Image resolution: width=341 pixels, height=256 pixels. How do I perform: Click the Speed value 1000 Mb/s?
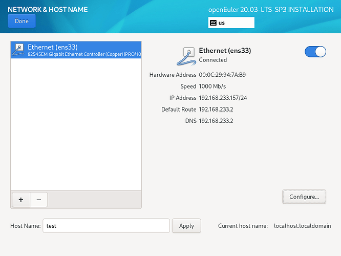coord(212,87)
